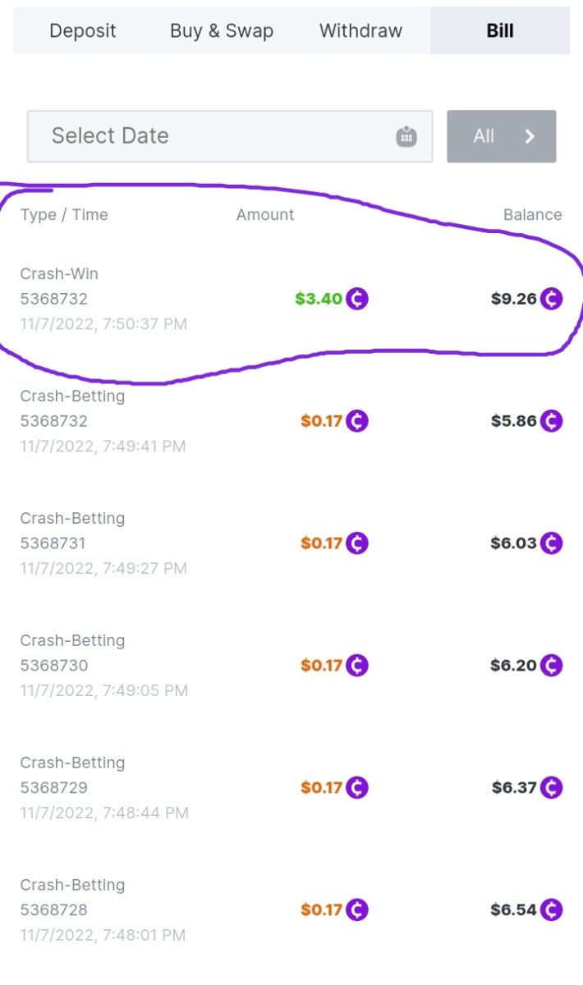Click the calendar icon in date field
This screenshot has width=583, height=985.
[406, 136]
